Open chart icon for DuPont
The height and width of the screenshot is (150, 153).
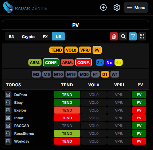point(8,95)
